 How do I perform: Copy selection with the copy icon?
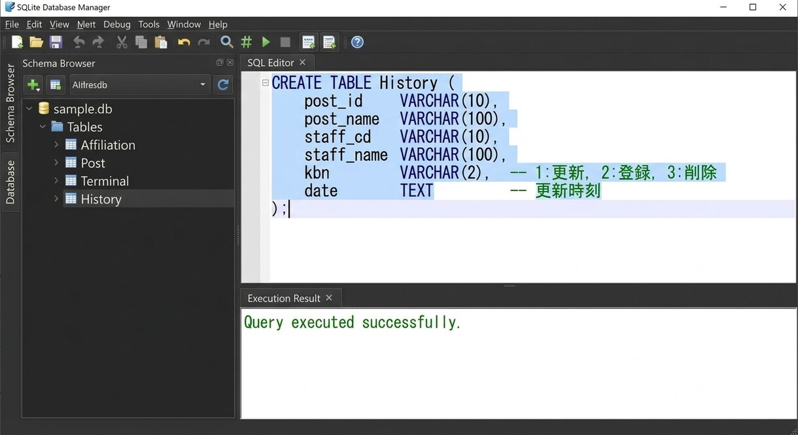[x=141, y=43]
